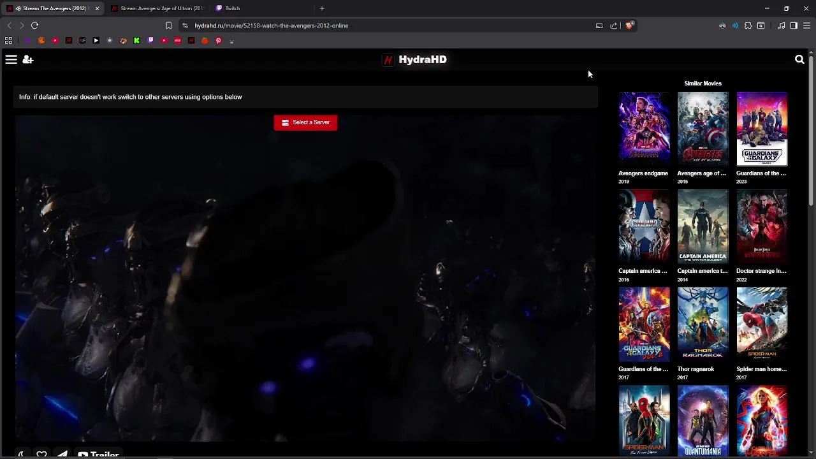Click the Select a Server button

[x=305, y=122]
